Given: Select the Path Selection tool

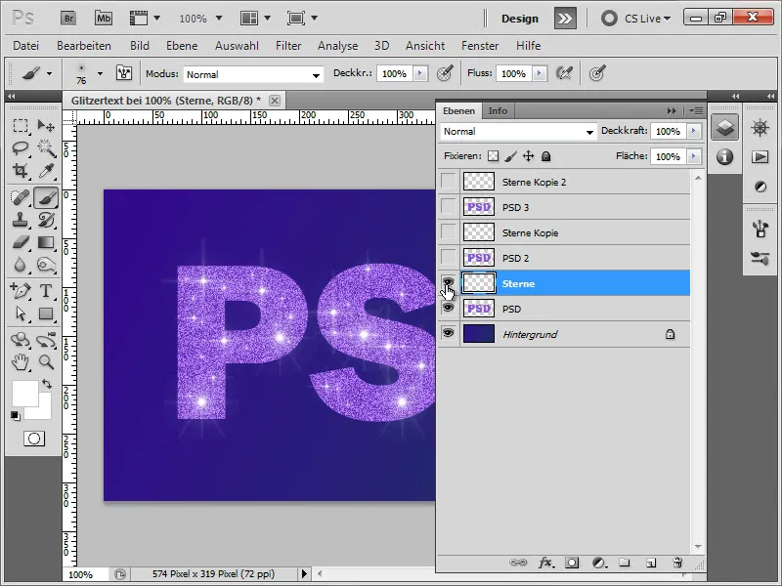Looking at the screenshot, I should (21, 314).
